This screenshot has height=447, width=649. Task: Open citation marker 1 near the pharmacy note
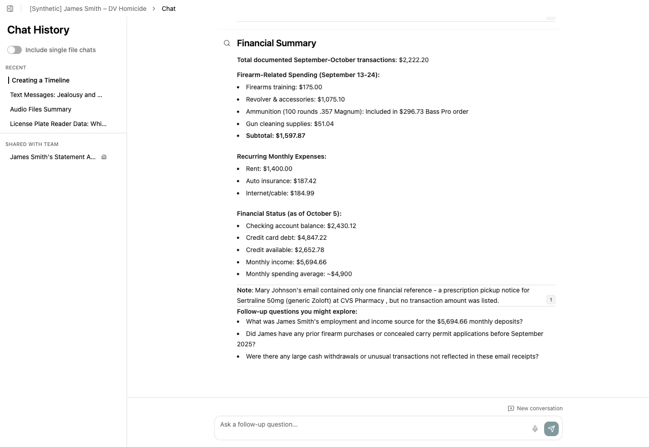coord(551,300)
